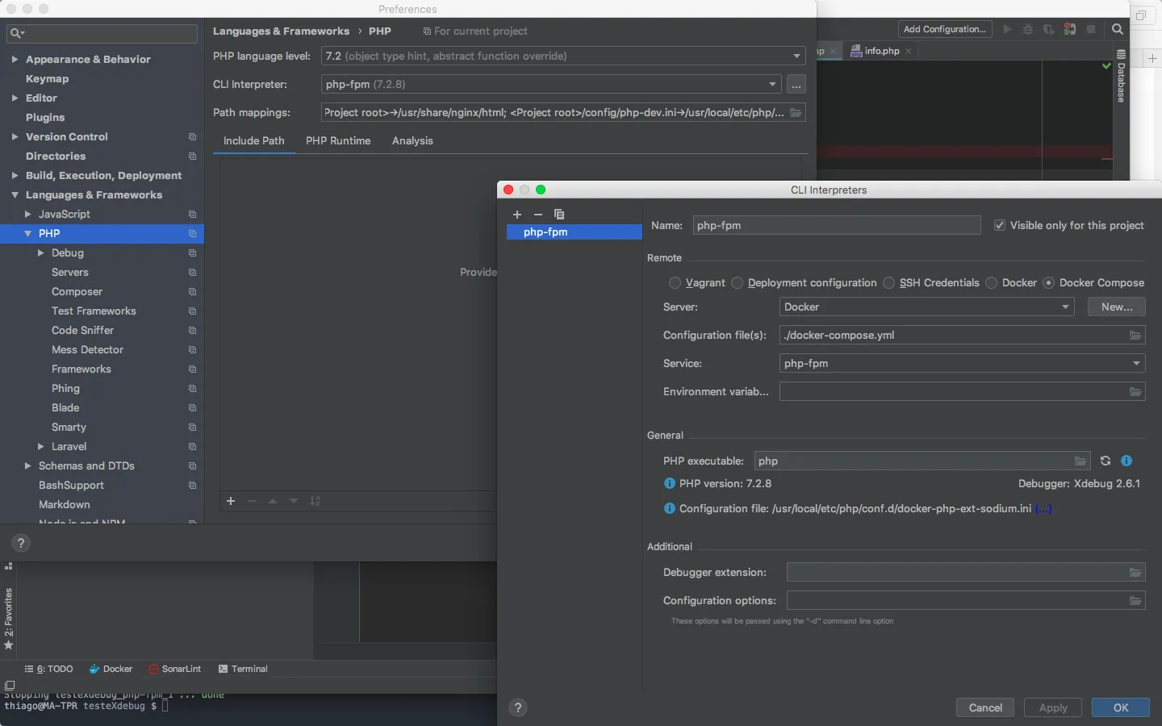Collapse the Languages & Frameworks section
Viewport: 1162px width, 726px height.
[15, 195]
